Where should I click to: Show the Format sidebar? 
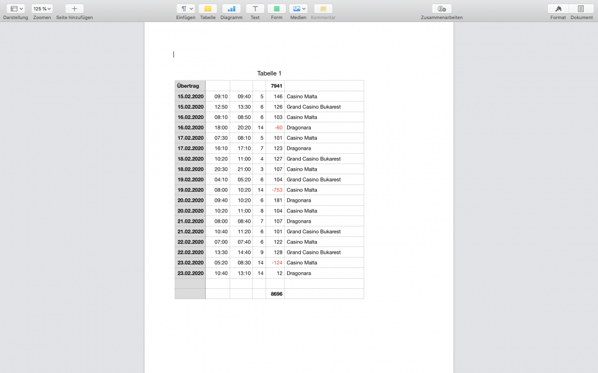tap(558, 9)
